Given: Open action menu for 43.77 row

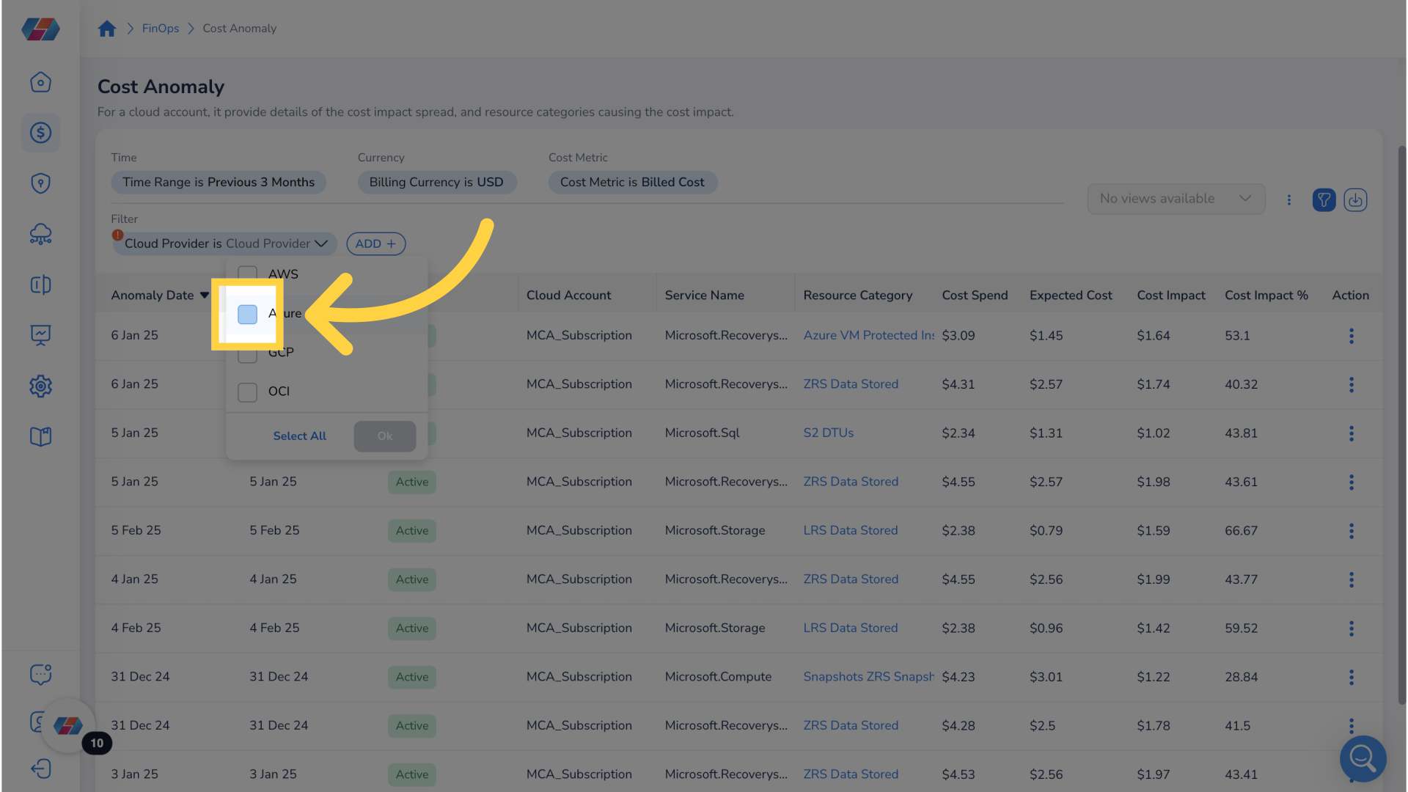Looking at the screenshot, I should [1351, 579].
